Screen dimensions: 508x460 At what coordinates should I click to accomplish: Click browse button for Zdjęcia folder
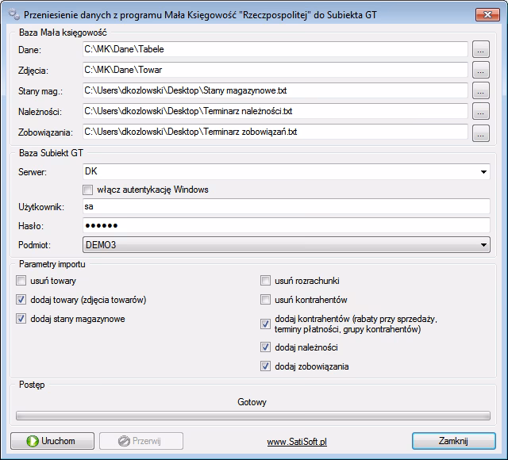[x=481, y=71]
